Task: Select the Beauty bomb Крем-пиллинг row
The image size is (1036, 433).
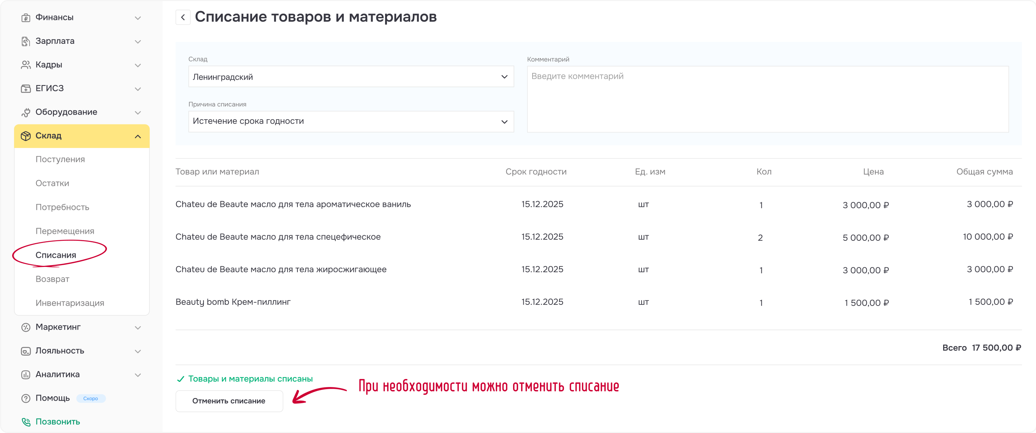Action: pos(598,302)
